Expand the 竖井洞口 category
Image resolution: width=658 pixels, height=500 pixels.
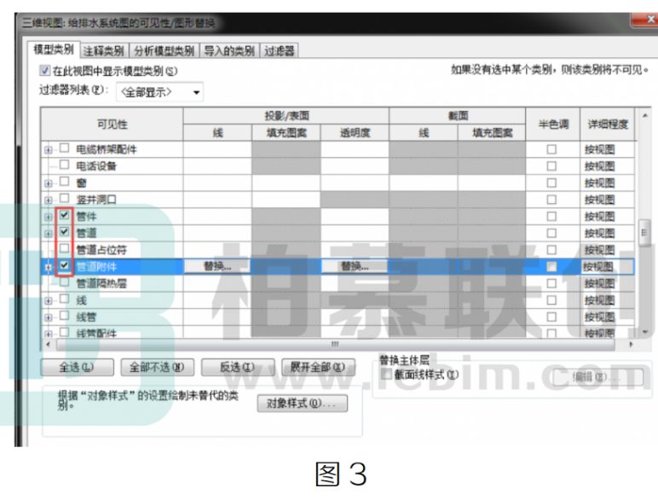(x=49, y=200)
